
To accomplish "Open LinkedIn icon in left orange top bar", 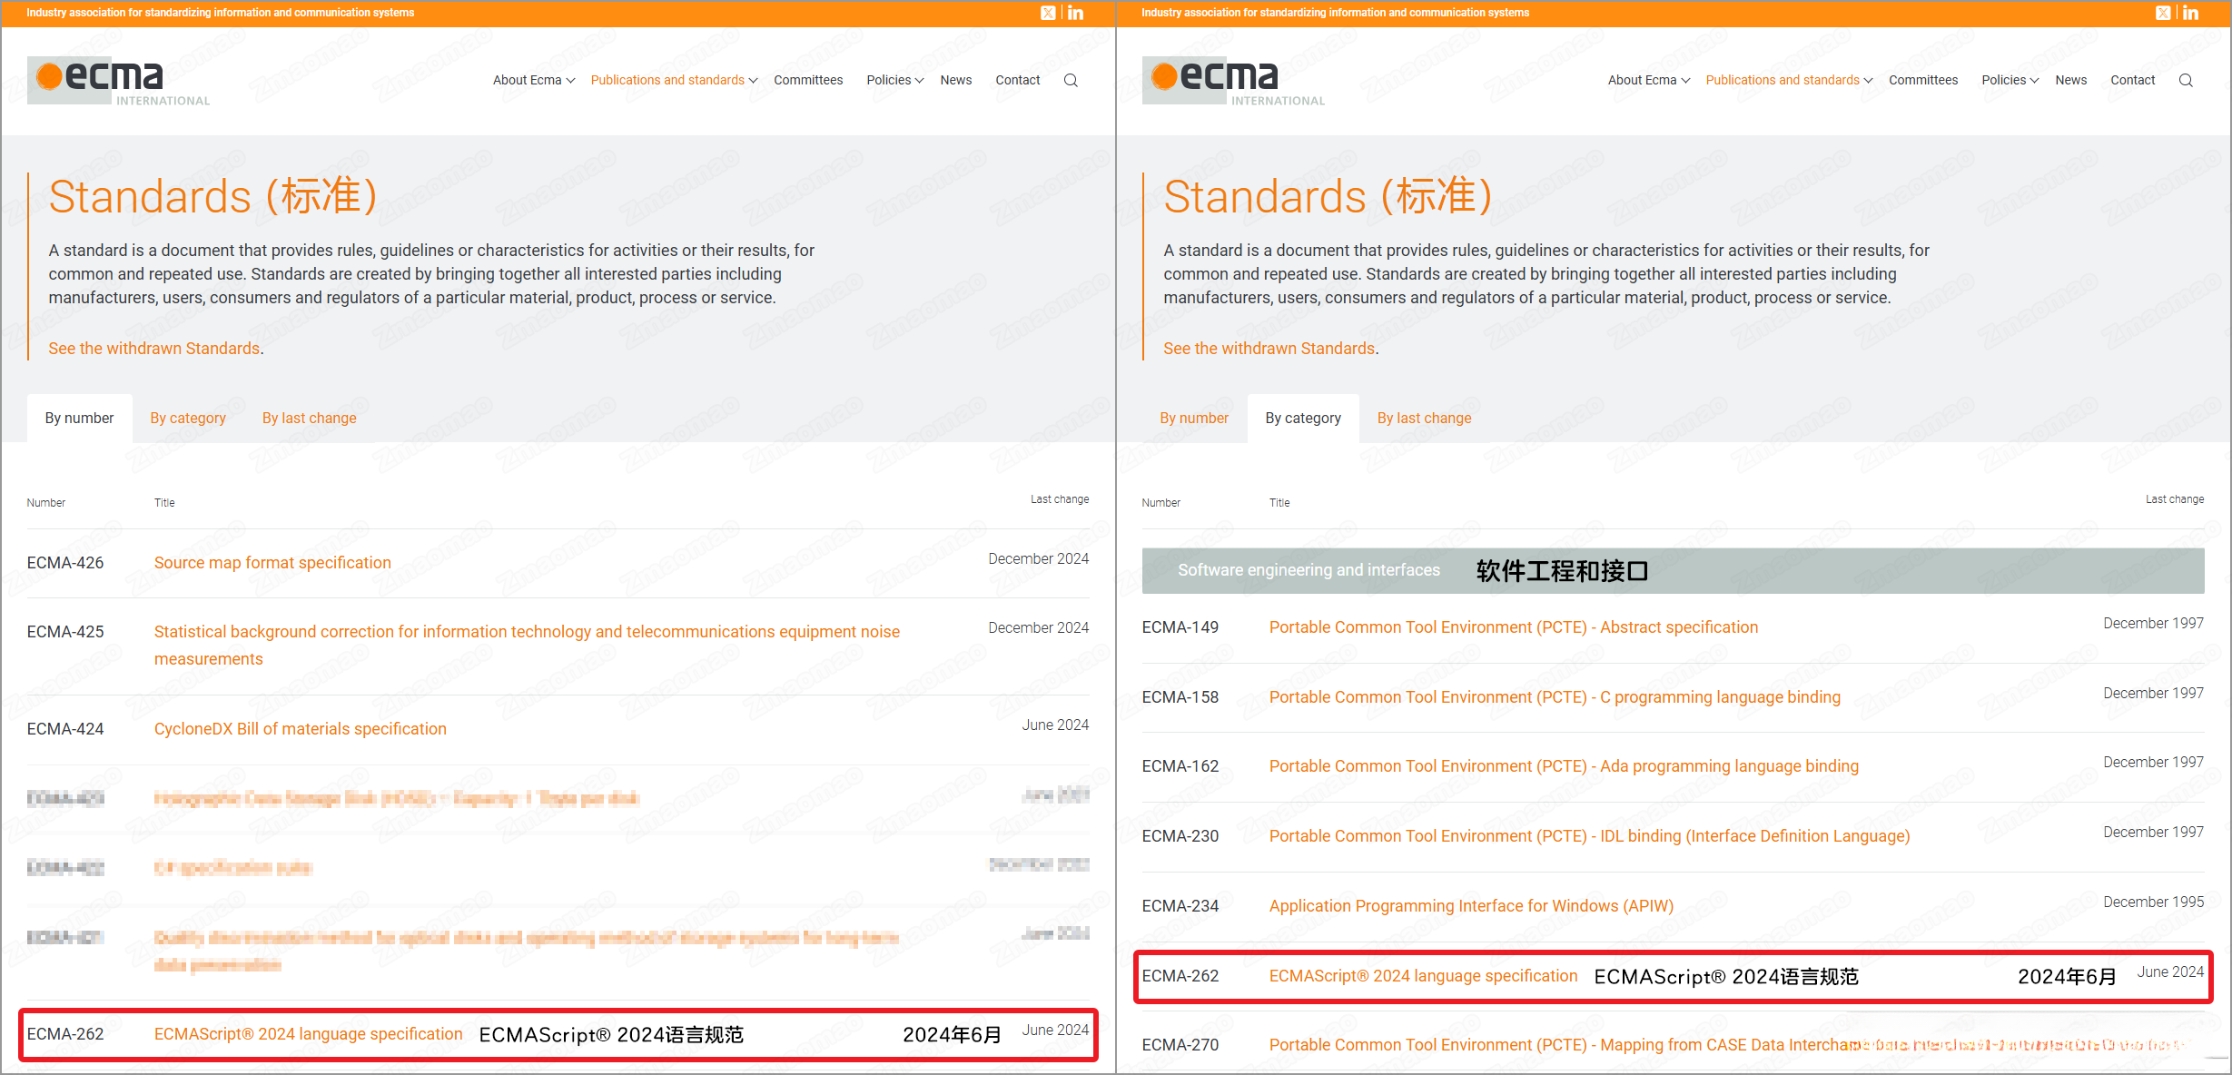I will tap(1076, 13).
